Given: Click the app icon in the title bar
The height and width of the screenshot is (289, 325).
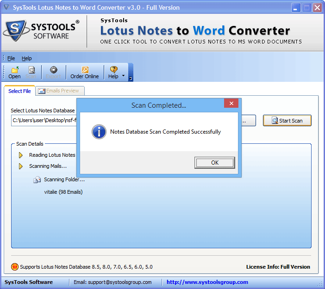Looking at the screenshot, I should click(x=6, y=7).
